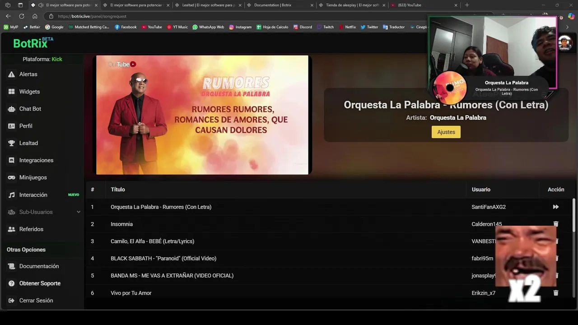Switch to the Lealtad browser tab
This screenshot has width=578, height=325.
click(207, 5)
